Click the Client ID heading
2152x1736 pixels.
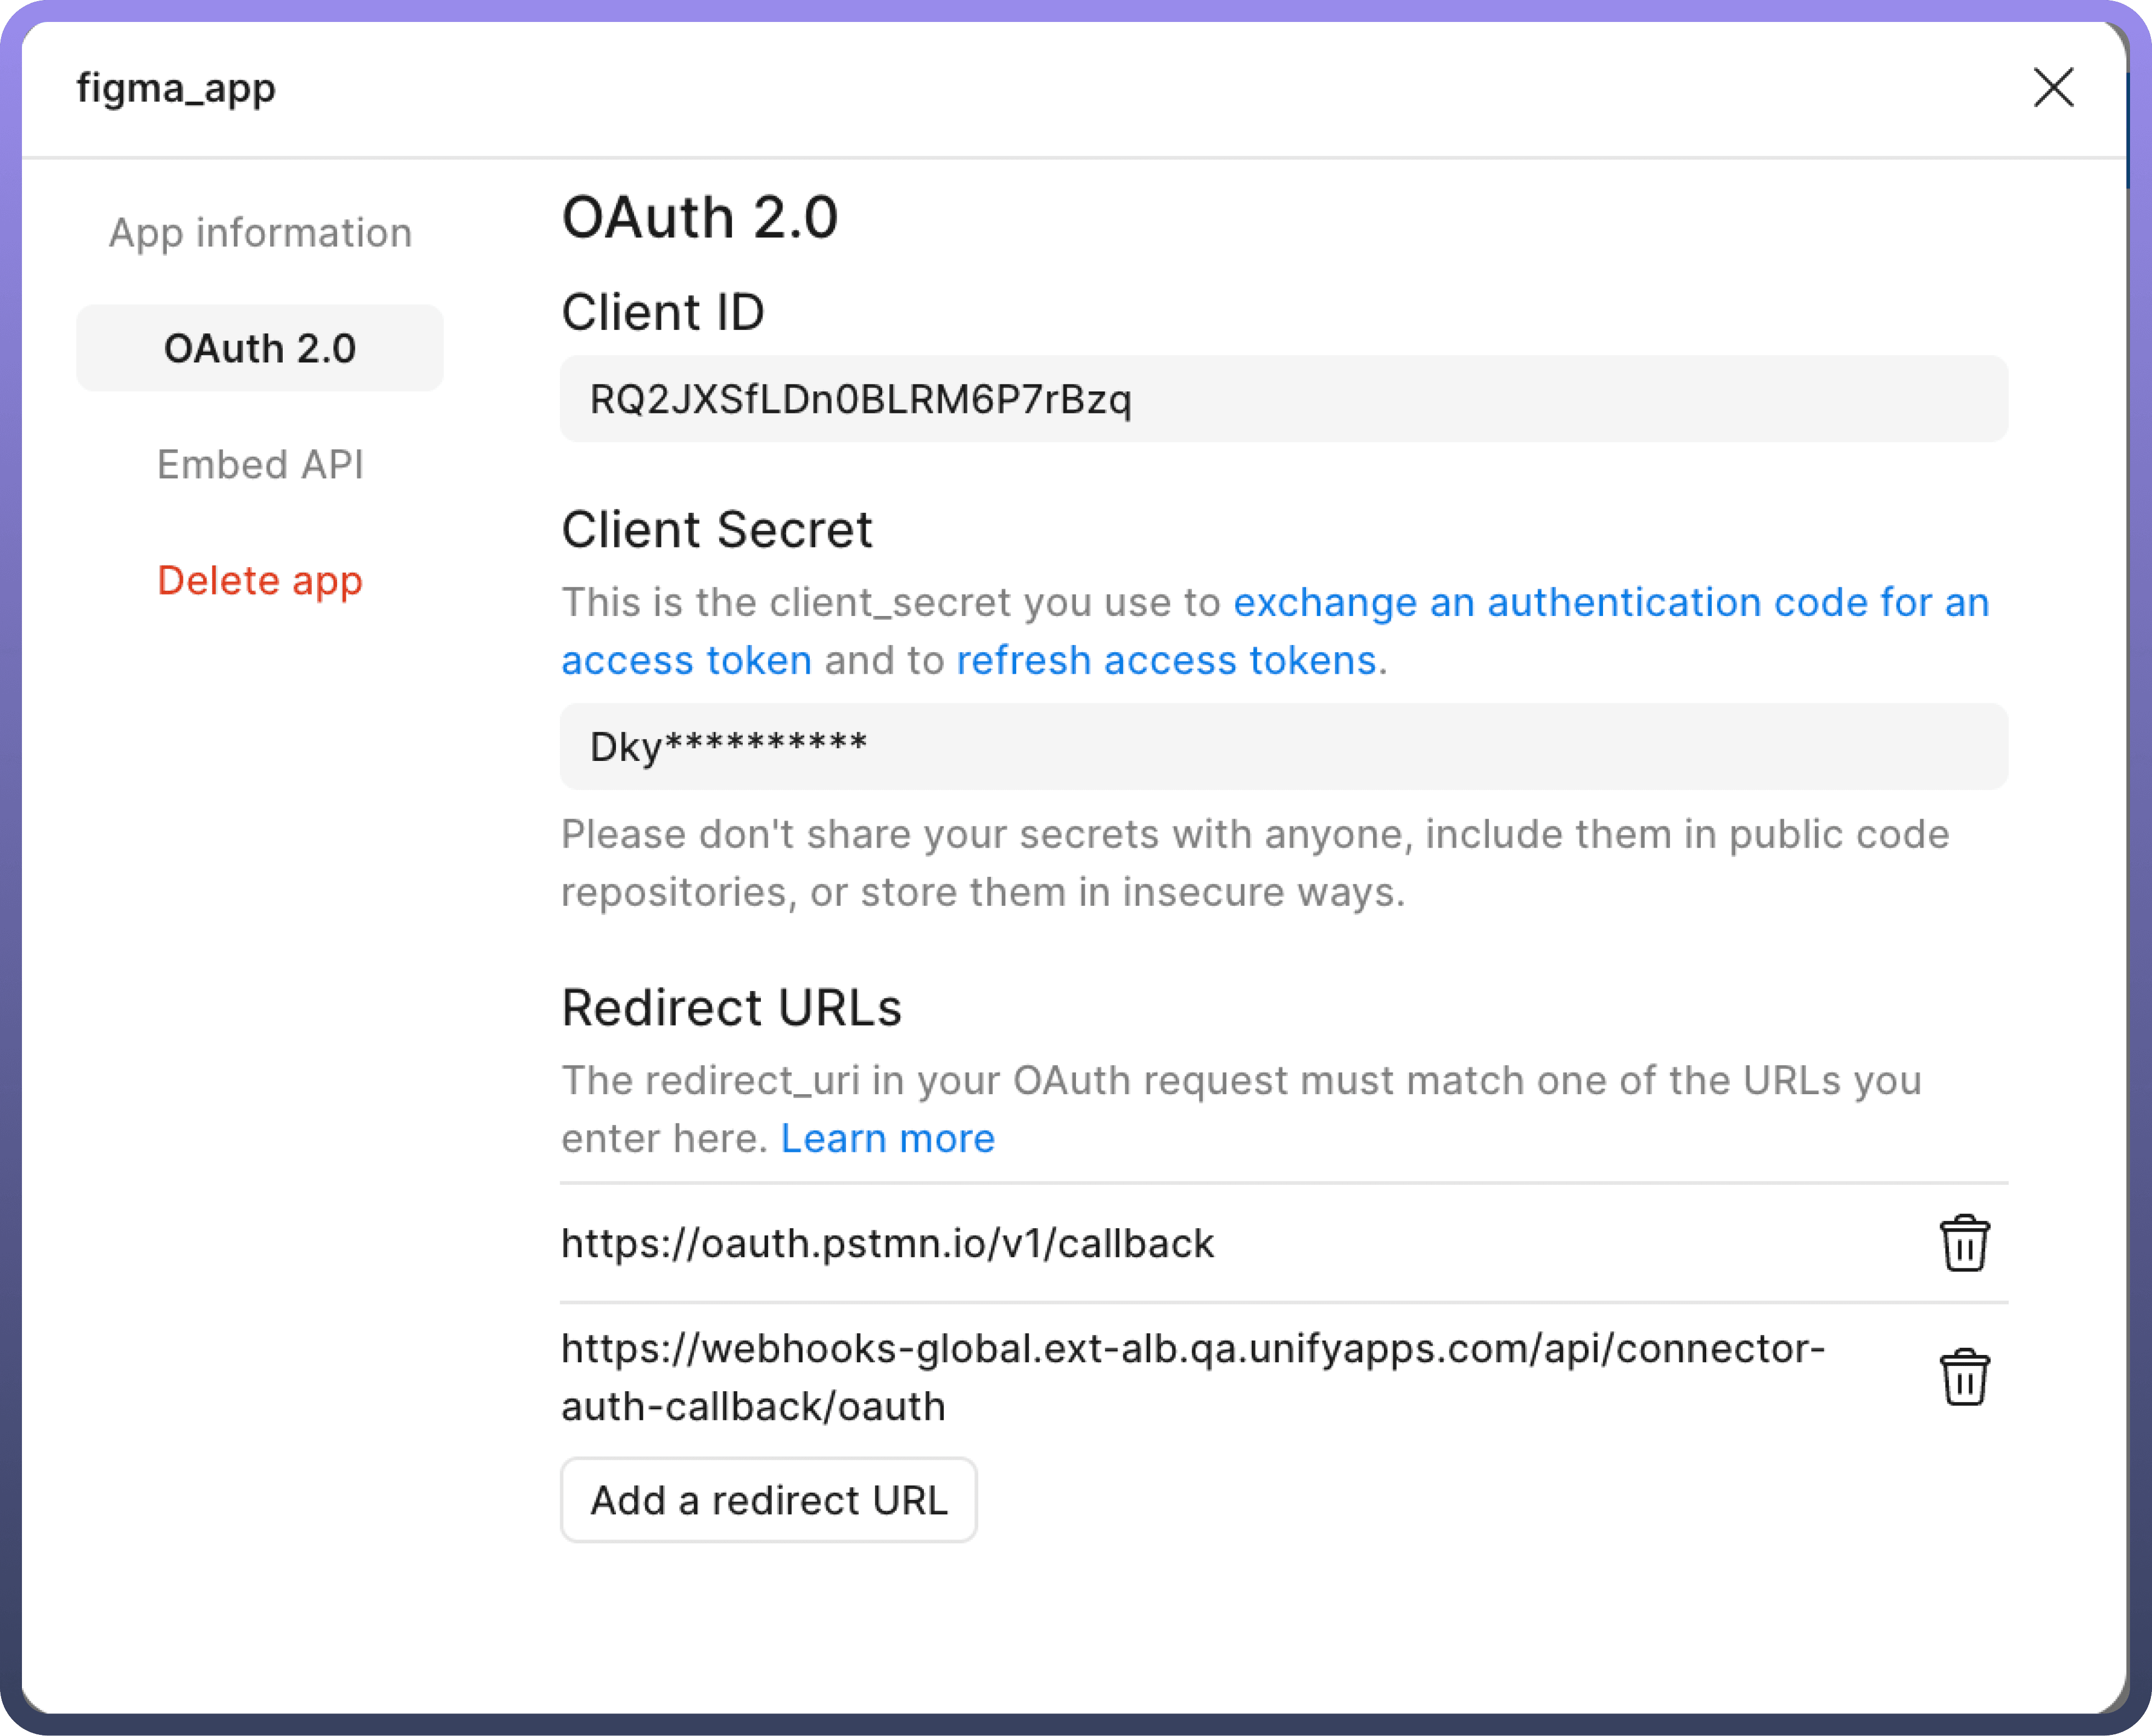click(x=662, y=312)
